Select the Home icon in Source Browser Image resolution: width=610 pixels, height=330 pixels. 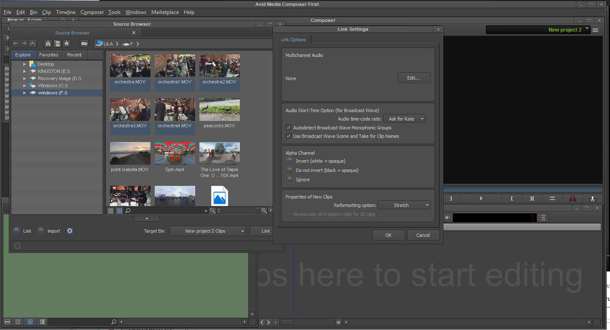49,43
